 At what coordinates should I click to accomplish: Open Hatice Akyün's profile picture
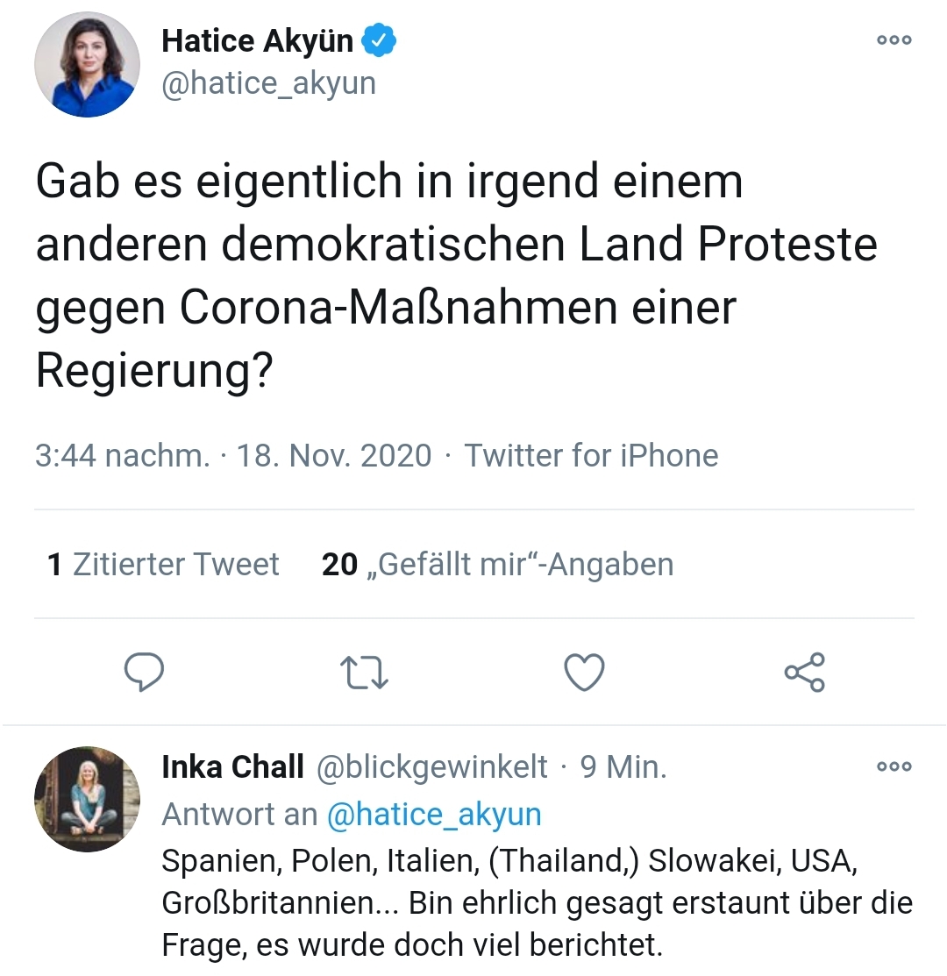coord(87,64)
